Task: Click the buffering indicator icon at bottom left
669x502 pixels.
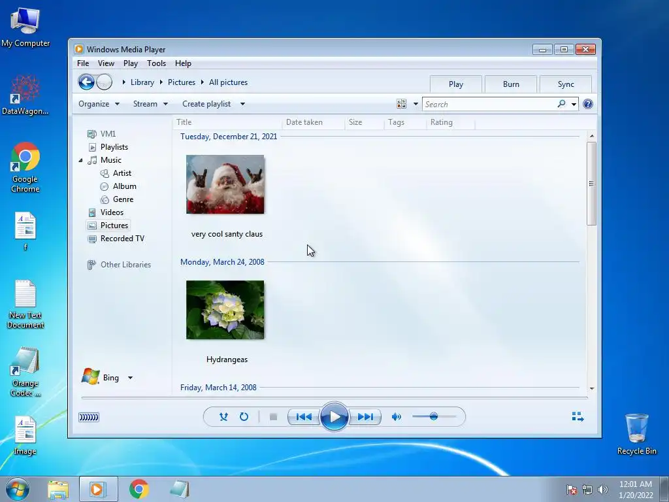Action: (x=89, y=417)
